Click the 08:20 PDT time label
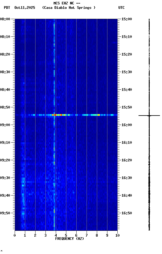 click(x=5, y=54)
